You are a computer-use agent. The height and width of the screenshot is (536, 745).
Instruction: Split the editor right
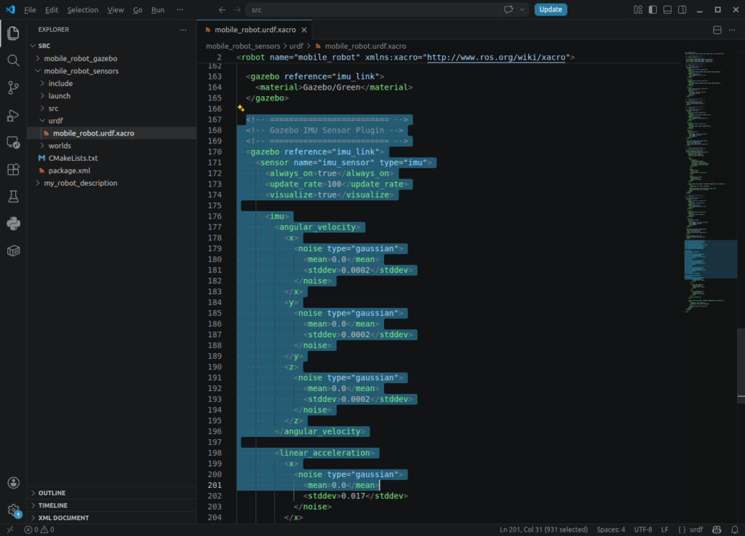click(717, 30)
